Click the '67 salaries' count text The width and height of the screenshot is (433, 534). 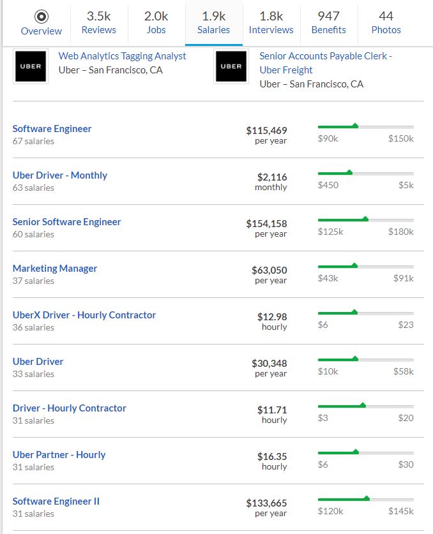(x=33, y=142)
